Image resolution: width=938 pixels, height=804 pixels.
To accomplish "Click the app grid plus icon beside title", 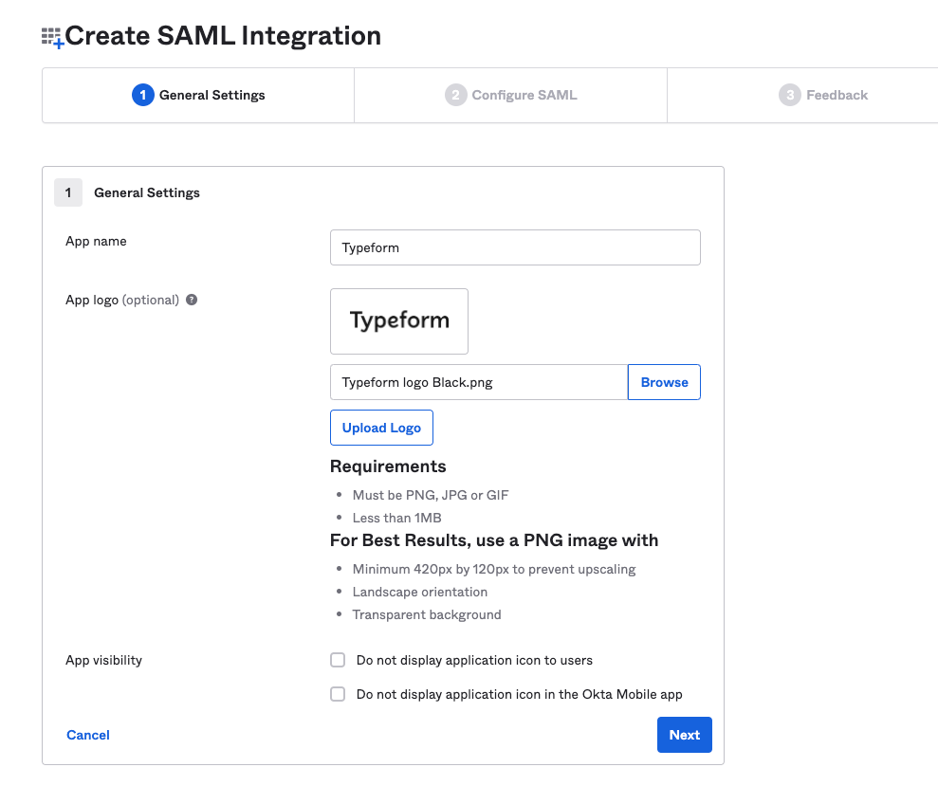I will [x=53, y=38].
